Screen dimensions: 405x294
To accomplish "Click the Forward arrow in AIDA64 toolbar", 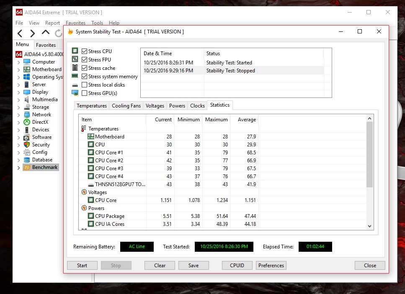I will click(x=32, y=33).
